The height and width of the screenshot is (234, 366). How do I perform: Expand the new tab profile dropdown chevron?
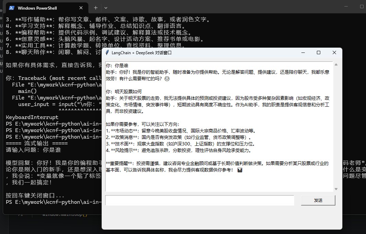(x=106, y=8)
